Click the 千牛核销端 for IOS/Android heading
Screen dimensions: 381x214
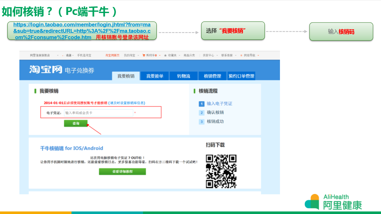[72, 148]
